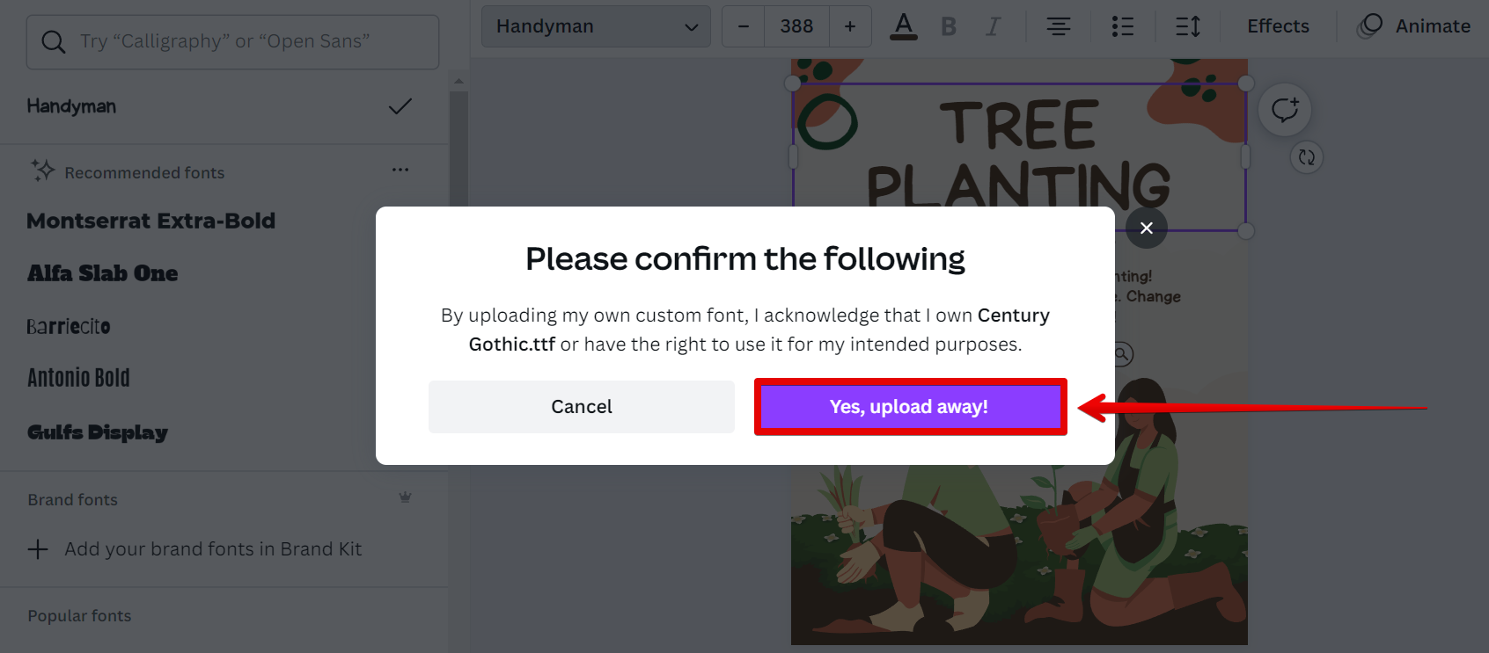The image size is (1489, 653).
Task: Confirm with Yes, upload away!
Action: tap(910, 407)
